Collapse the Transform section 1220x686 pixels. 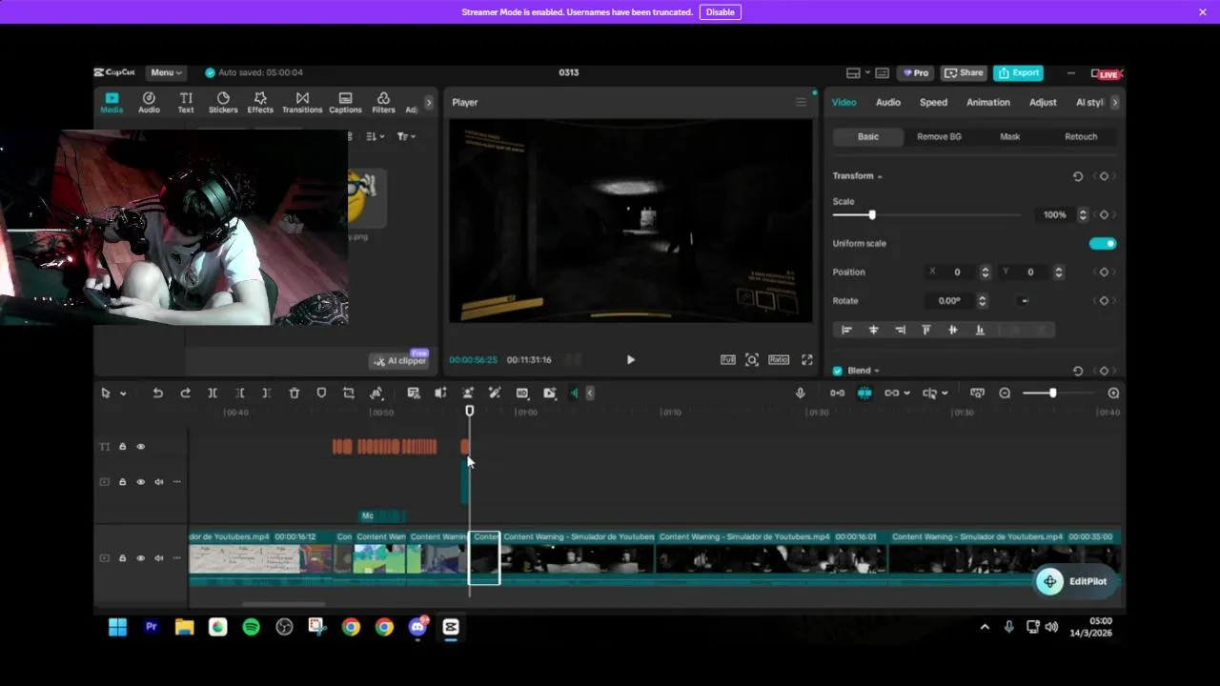880,176
